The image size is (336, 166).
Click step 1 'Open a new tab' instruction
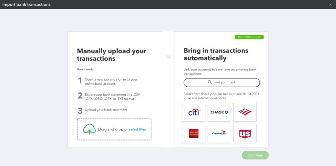[x=111, y=82]
